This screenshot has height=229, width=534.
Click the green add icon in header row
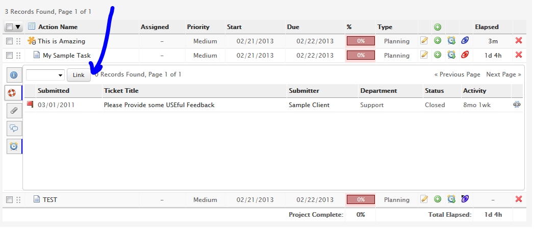(x=438, y=27)
